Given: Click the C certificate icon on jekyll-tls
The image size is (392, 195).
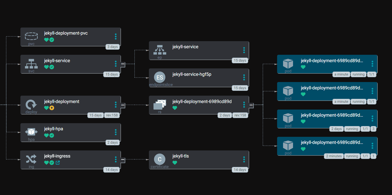Looking at the screenshot, I should tap(159, 159).
